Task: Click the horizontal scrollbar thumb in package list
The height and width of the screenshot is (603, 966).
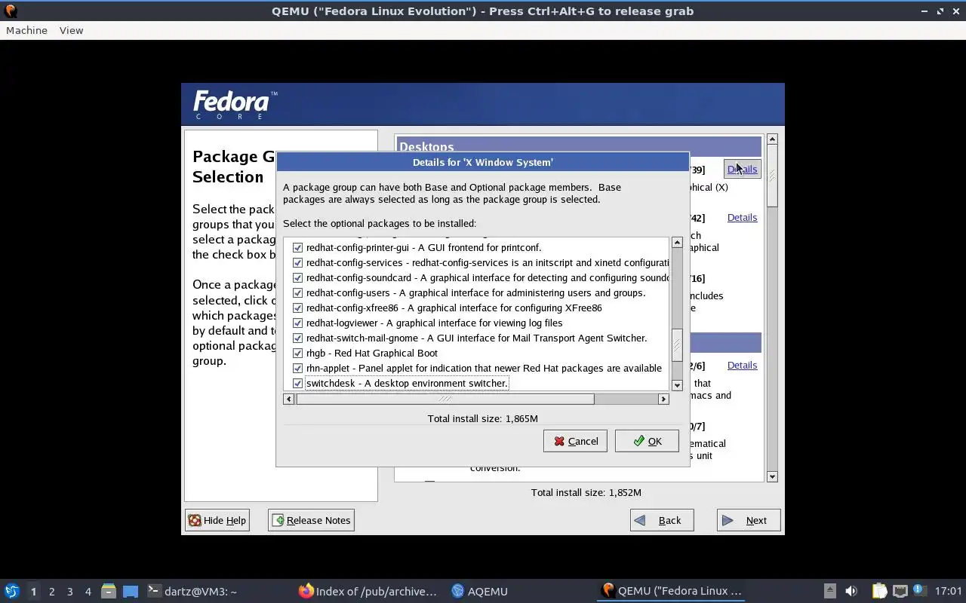Action: tap(445, 399)
